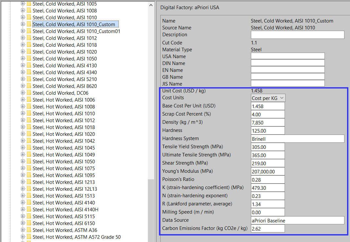Click folder icon for Hot Worked AISI 1045

click(x=29, y=148)
